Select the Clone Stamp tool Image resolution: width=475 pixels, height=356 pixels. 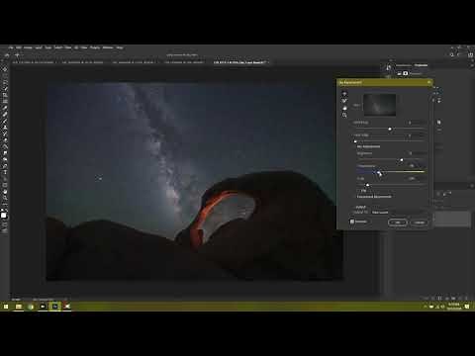[5, 127]
